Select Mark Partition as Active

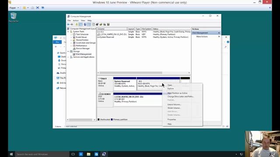point(182,93)
